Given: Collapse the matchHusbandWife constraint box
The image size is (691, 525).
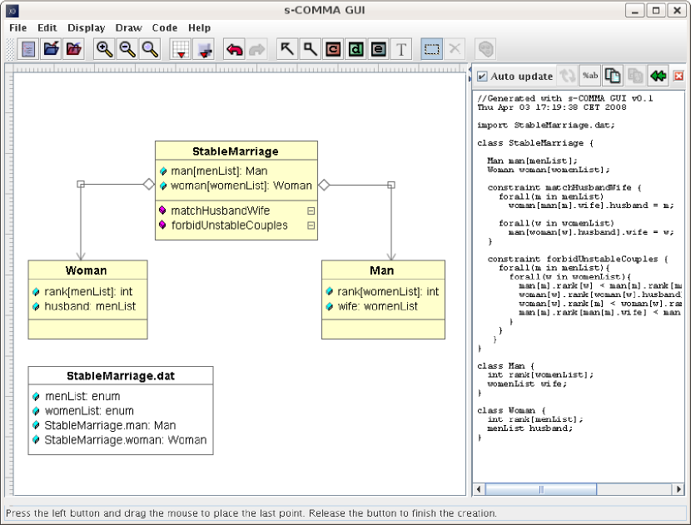Looking at the screenshot, I should coord(311,211).
